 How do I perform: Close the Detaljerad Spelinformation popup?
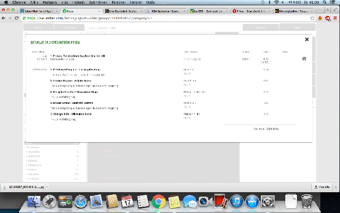click(307, 39)
